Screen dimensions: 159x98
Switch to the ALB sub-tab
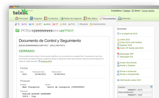point(63,24)
